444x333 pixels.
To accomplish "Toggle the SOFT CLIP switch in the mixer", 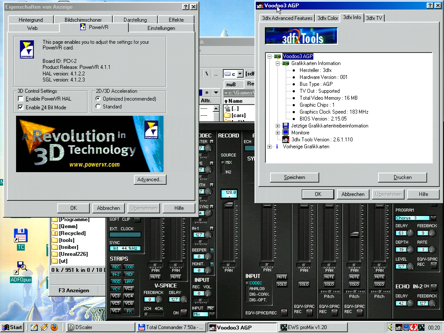I will tap(137, 220).
